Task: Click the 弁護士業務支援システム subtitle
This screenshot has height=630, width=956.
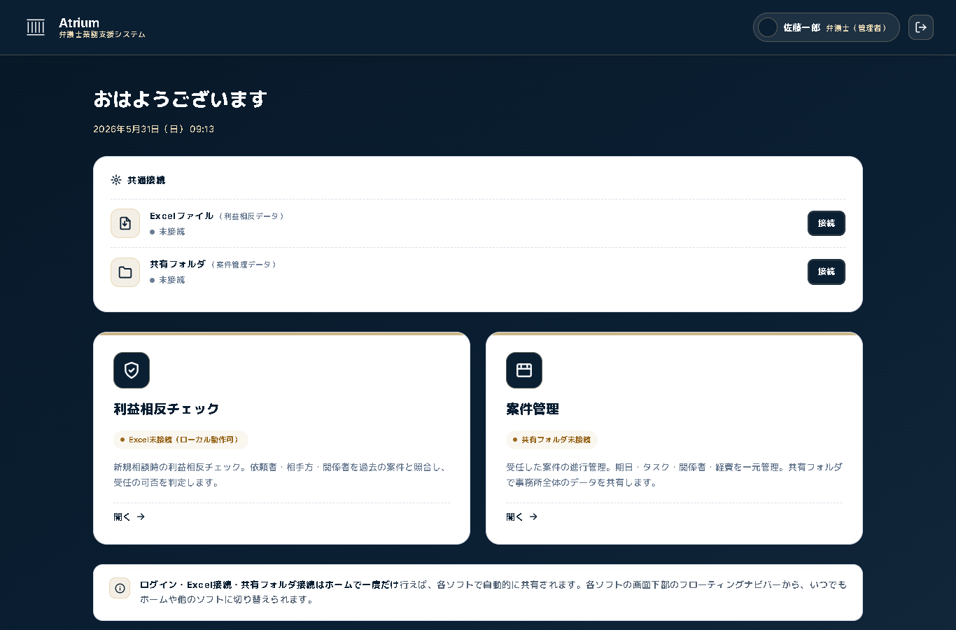Action: [x=102, y=34]
